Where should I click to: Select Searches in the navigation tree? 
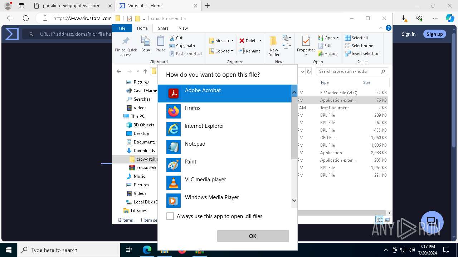pyautogui.click(x=138, y=99)
